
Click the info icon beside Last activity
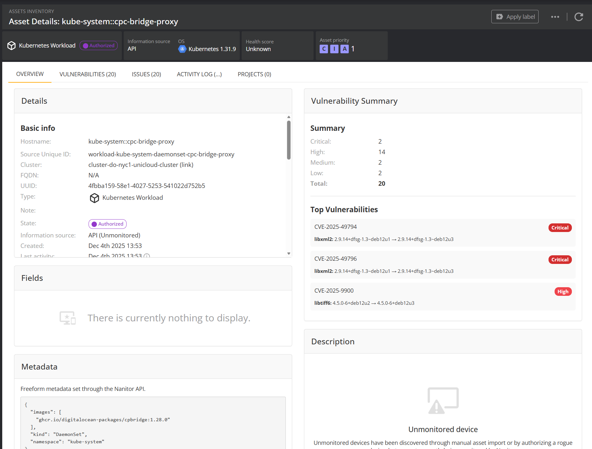point(147,256)
